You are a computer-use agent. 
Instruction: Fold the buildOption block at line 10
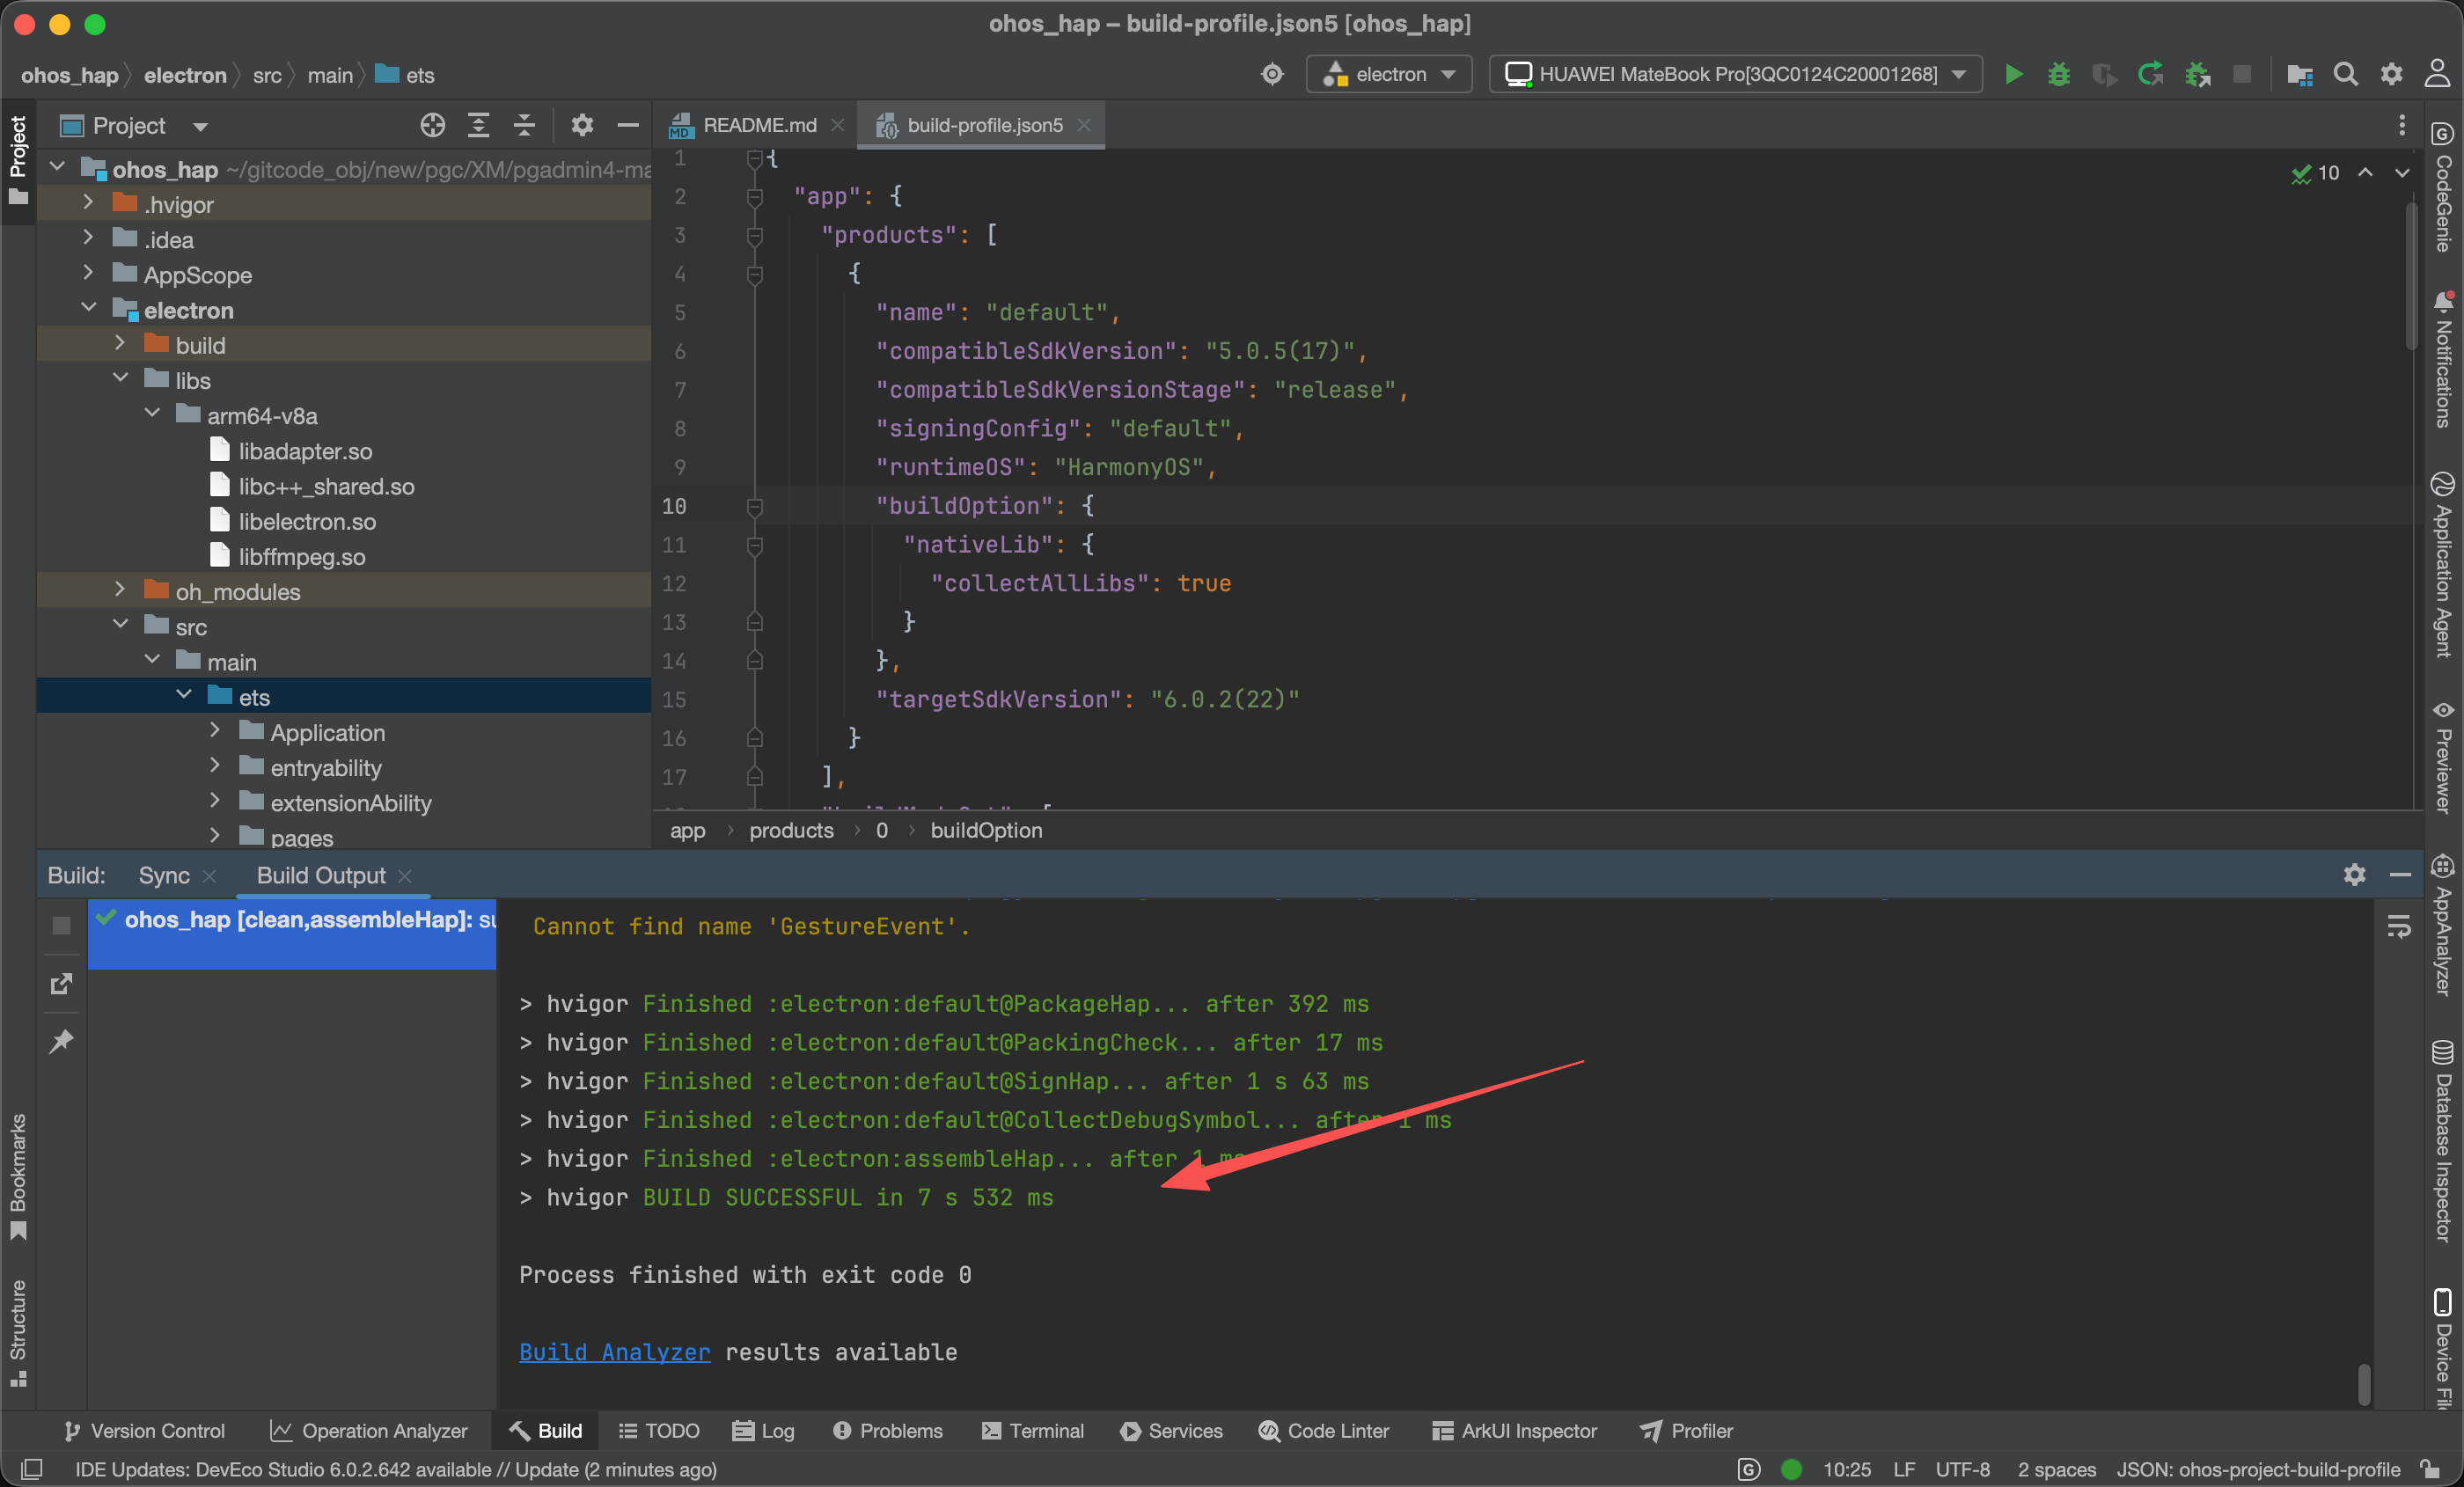point(755,506)
